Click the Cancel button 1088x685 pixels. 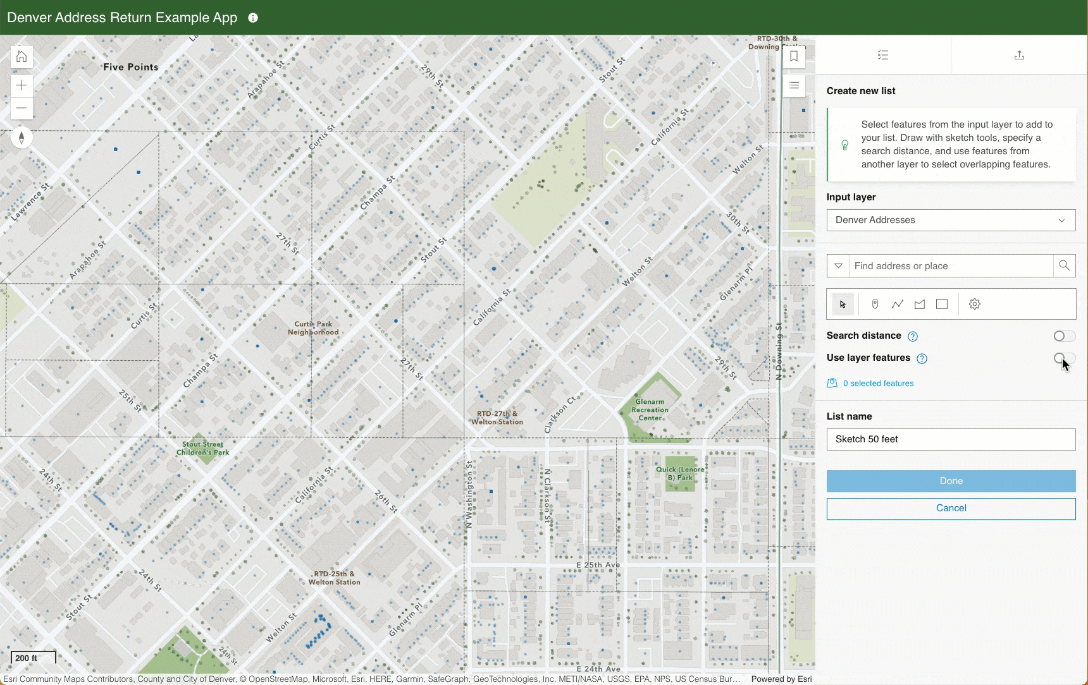coord(951,508)
